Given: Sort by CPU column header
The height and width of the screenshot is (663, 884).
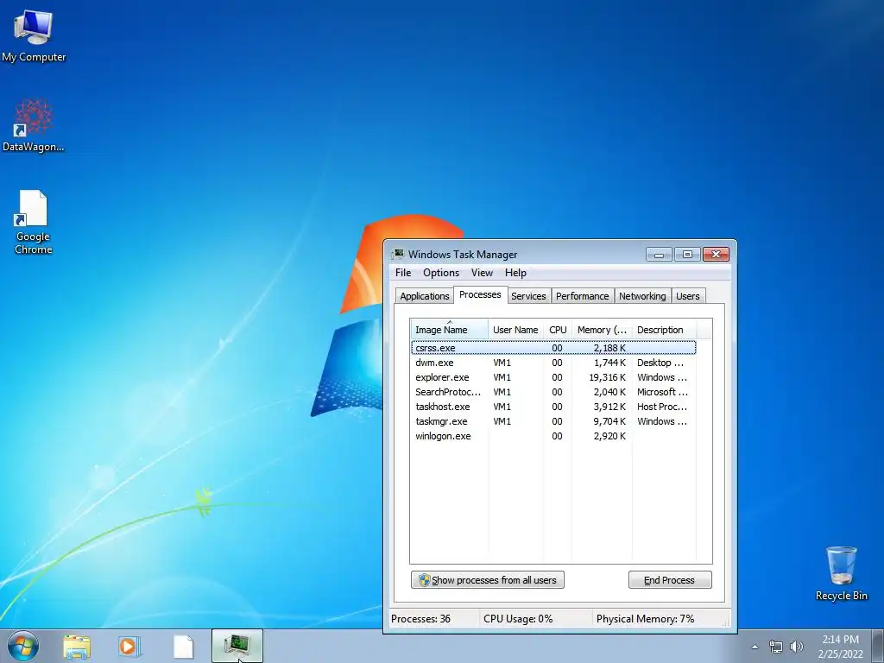Looking at the screenshot, I should pos(558,330).
